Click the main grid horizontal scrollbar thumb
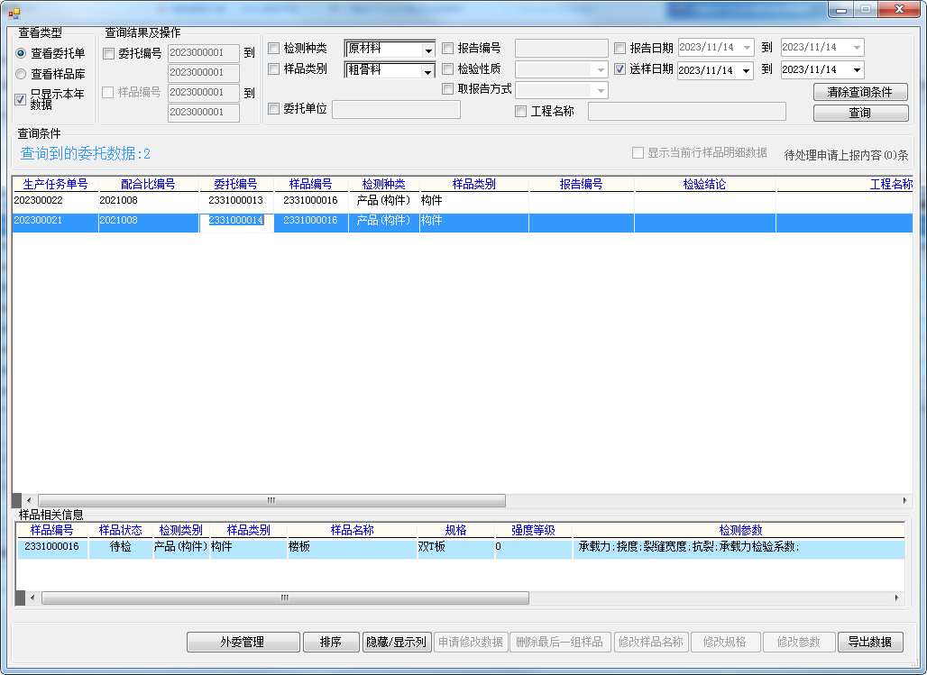The height and width of the screenshot is (675, 927). point(271,500)
